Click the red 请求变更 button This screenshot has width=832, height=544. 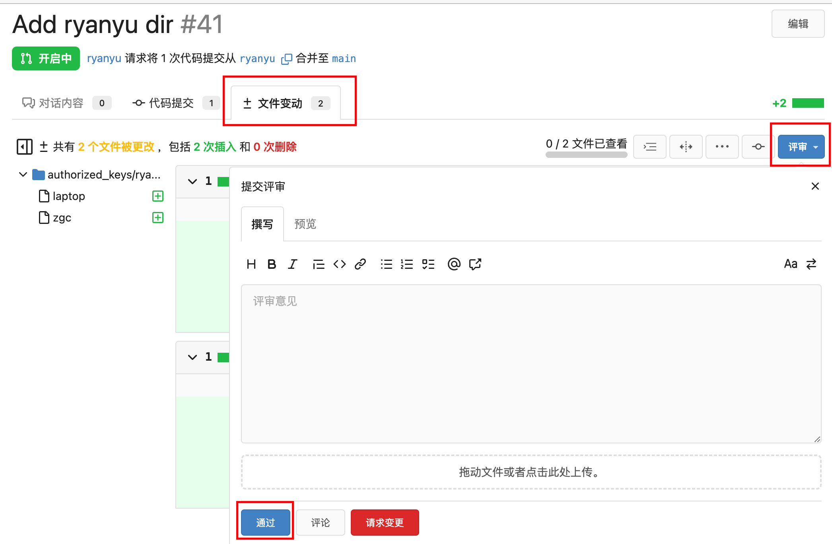[x=385, y=523]
